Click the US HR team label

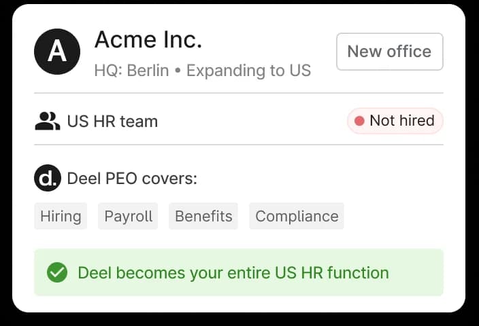tap(112, 122)
